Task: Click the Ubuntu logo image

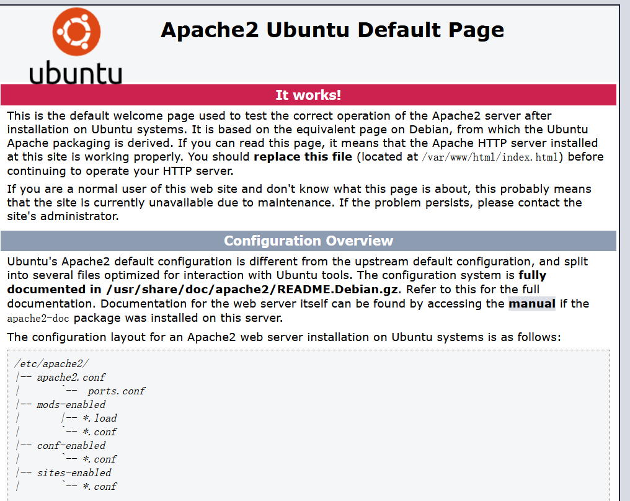Action: pos(76,45)
